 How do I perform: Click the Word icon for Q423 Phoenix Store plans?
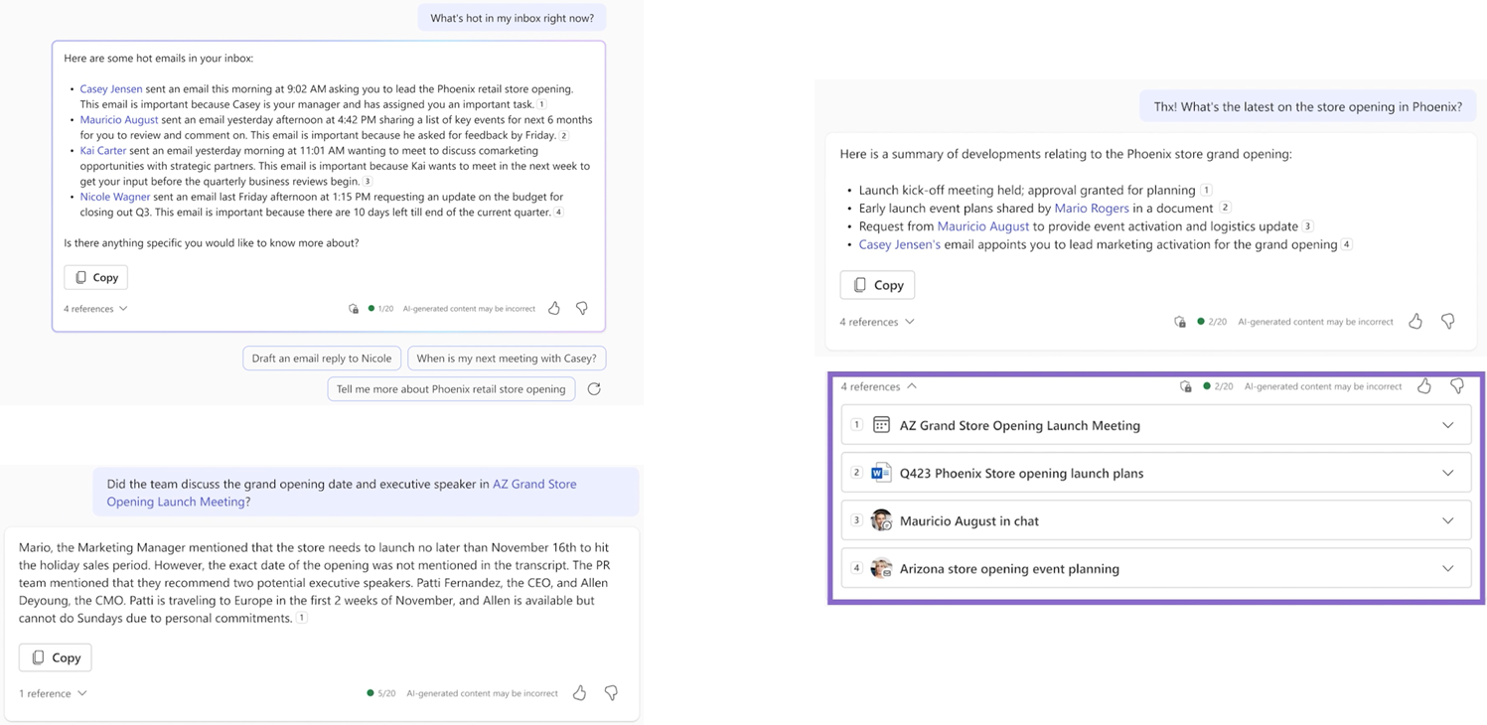pos(881,473)
